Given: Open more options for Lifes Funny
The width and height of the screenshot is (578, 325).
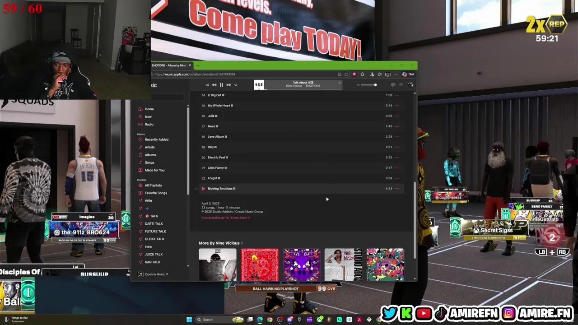Looking at the screenshot, I should pos(397,168).
